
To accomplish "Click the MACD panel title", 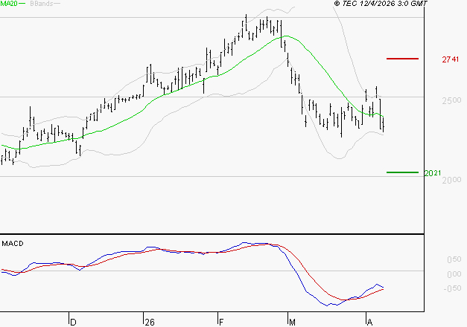I will coord(13,244).
